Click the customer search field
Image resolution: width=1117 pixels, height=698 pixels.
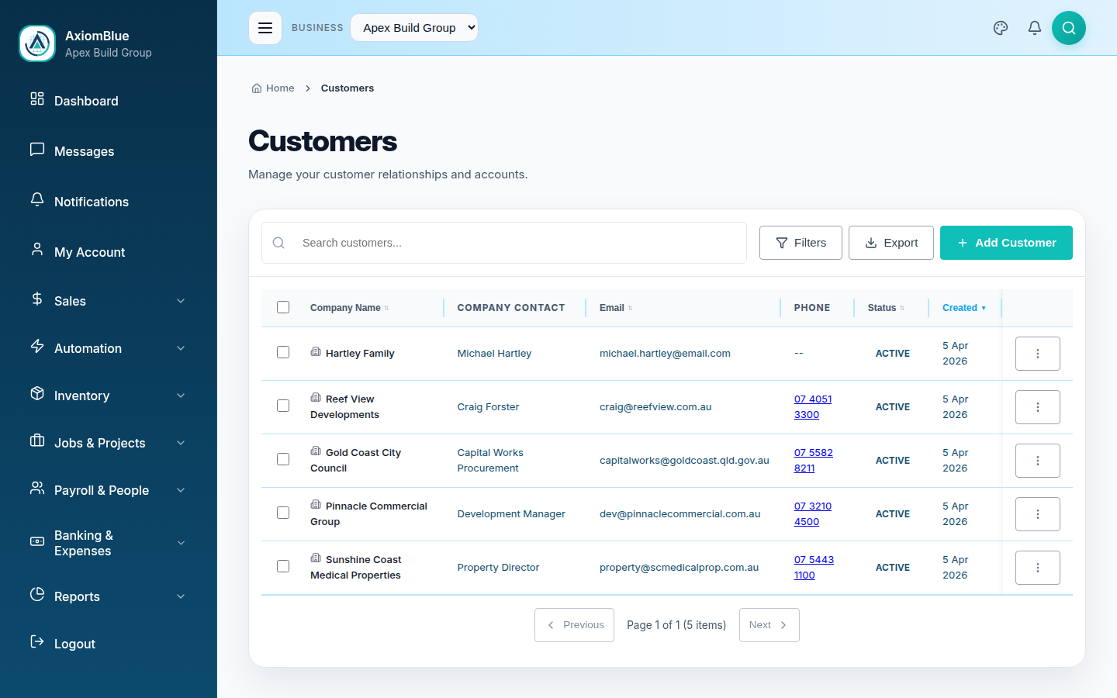pos(504,242)
